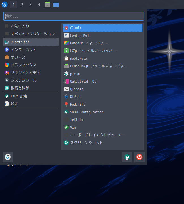
Task: Click the LXQt ファイルアーカイバー text label
Action: [93, 51]
